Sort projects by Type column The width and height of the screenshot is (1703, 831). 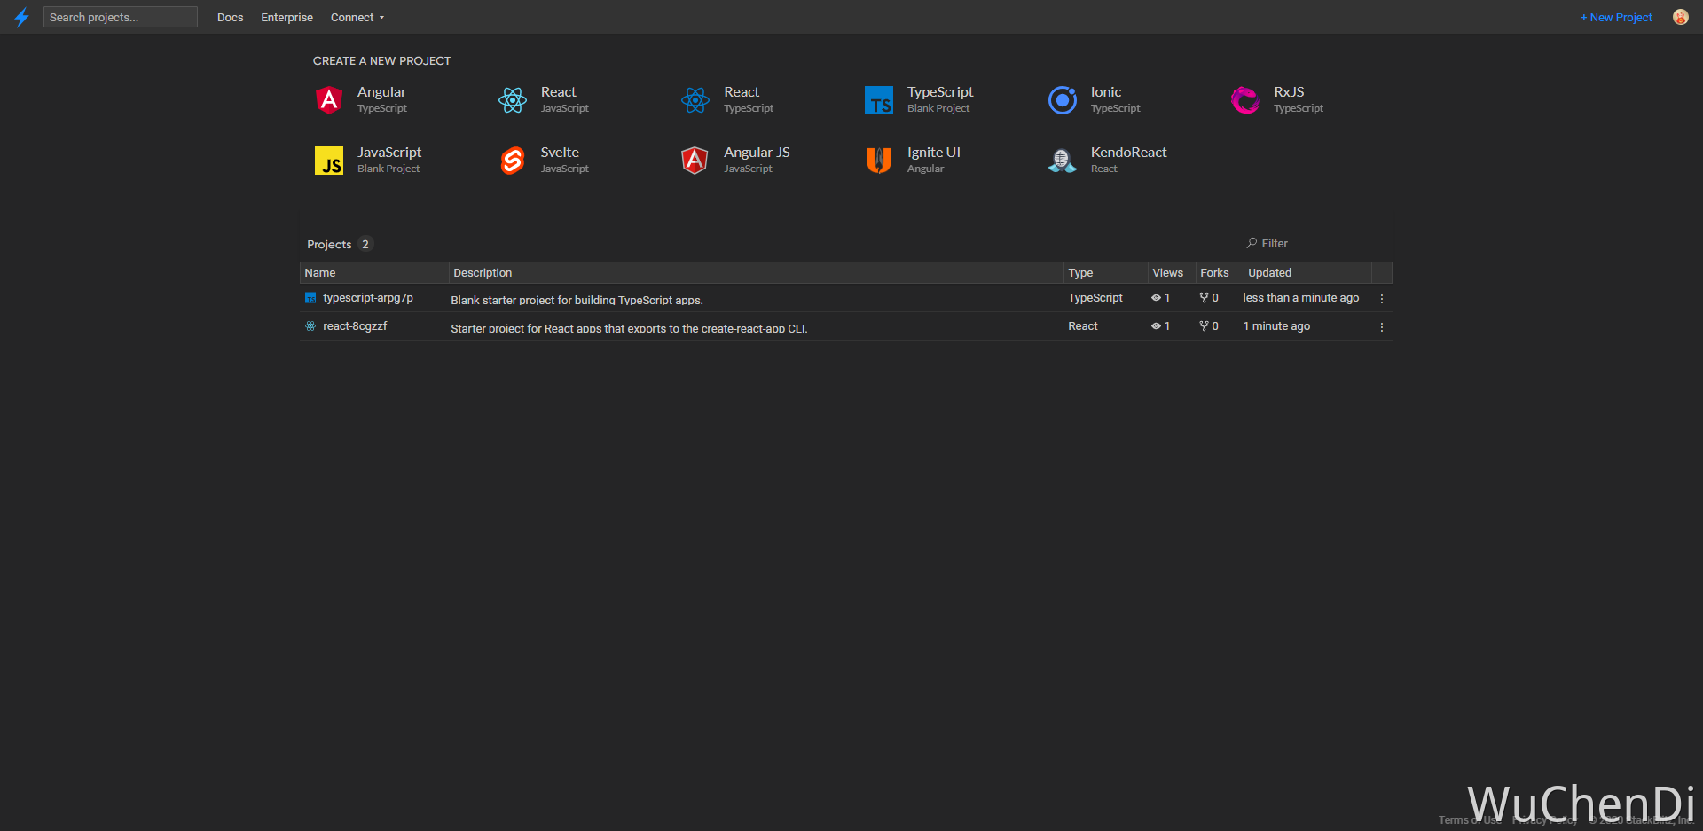tap(1105, 272)
